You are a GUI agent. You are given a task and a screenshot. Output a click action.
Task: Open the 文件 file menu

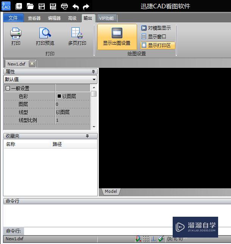click(x=13, y=18)
